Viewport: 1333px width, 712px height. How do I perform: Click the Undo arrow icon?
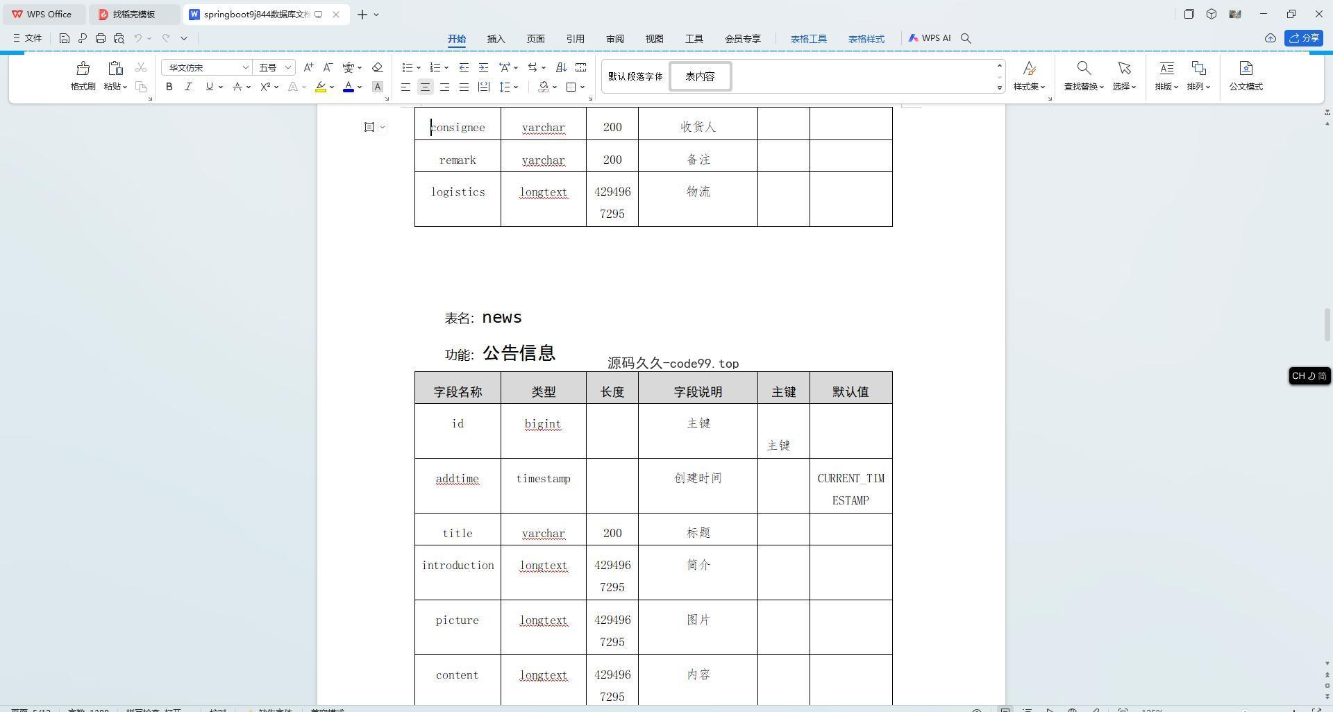(138, 38)
